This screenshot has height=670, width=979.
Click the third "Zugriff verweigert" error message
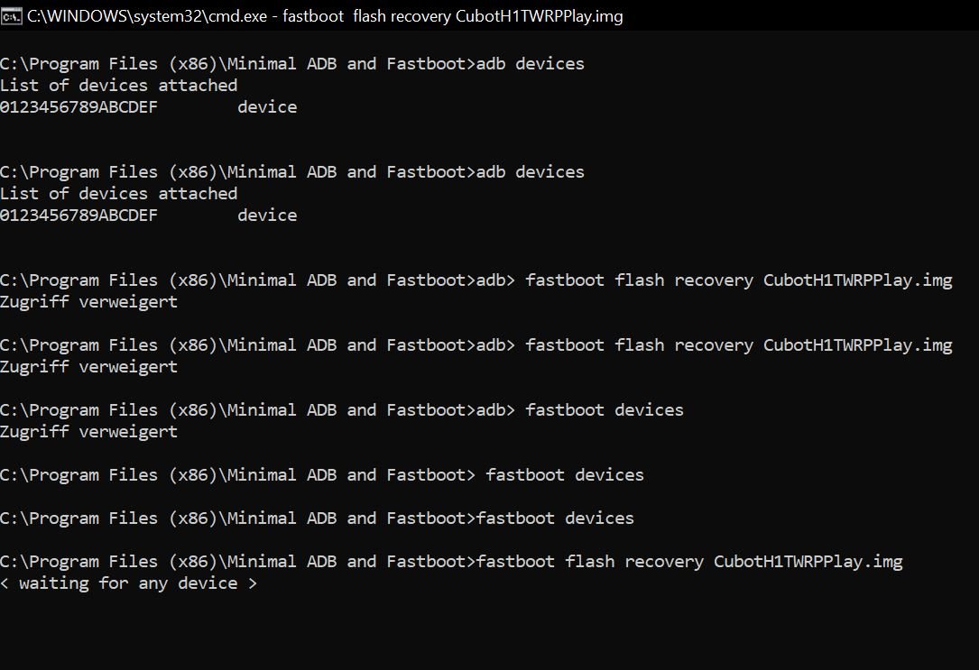tap(88, 432)
